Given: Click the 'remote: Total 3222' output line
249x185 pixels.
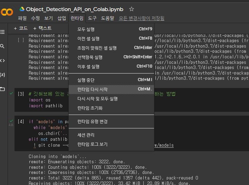Looking at the screenshot, I should (113, 178).
